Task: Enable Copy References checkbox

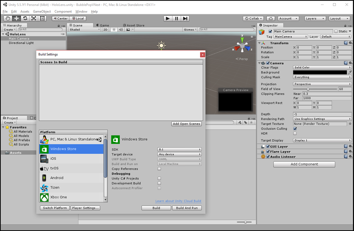Action: 159,169
